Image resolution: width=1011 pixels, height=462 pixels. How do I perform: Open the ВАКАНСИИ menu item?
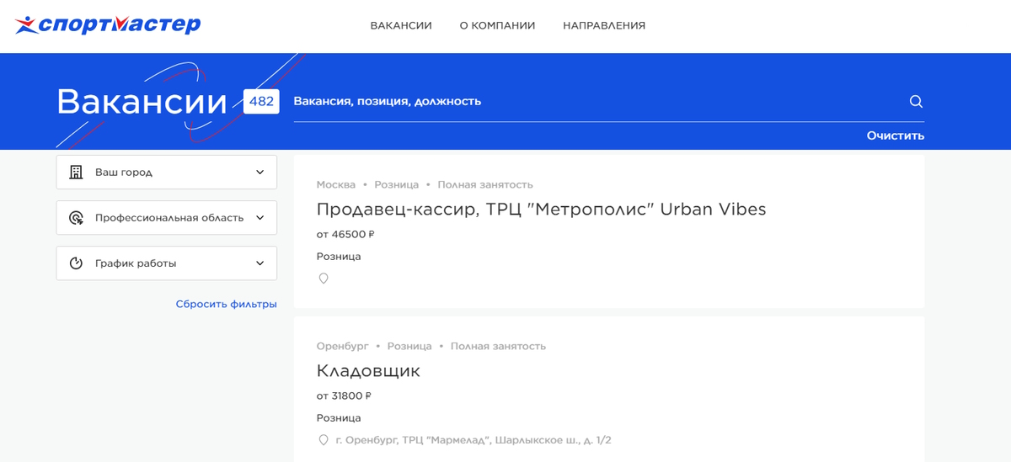(401, 25)
